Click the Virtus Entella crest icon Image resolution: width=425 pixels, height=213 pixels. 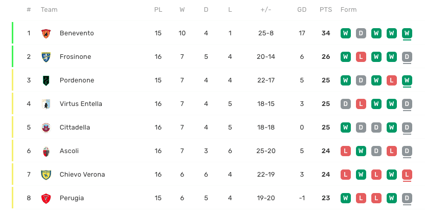tap(46, 104)
